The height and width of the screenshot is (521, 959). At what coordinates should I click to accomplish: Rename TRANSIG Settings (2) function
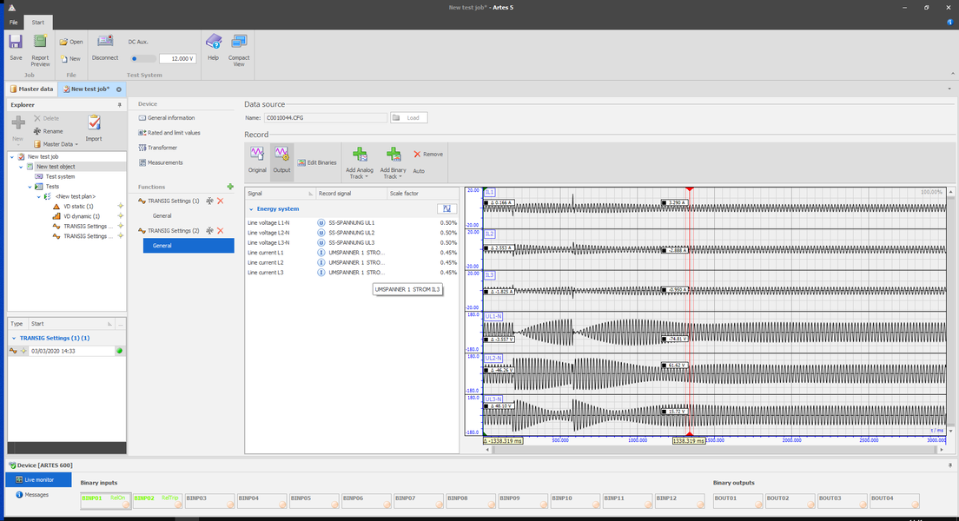[x=209, y=230]
